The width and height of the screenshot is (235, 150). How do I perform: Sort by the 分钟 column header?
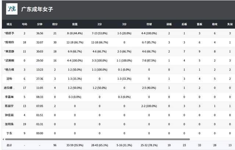(40, 24)
